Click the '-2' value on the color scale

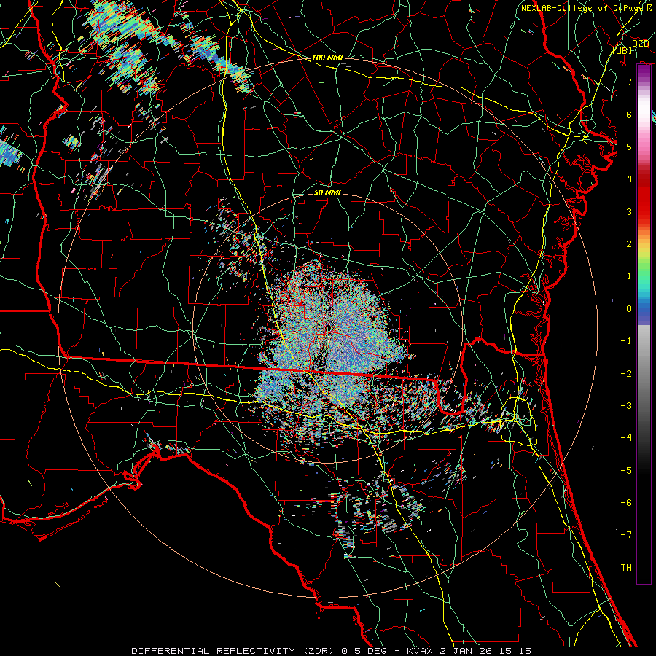tap(626, 374)
